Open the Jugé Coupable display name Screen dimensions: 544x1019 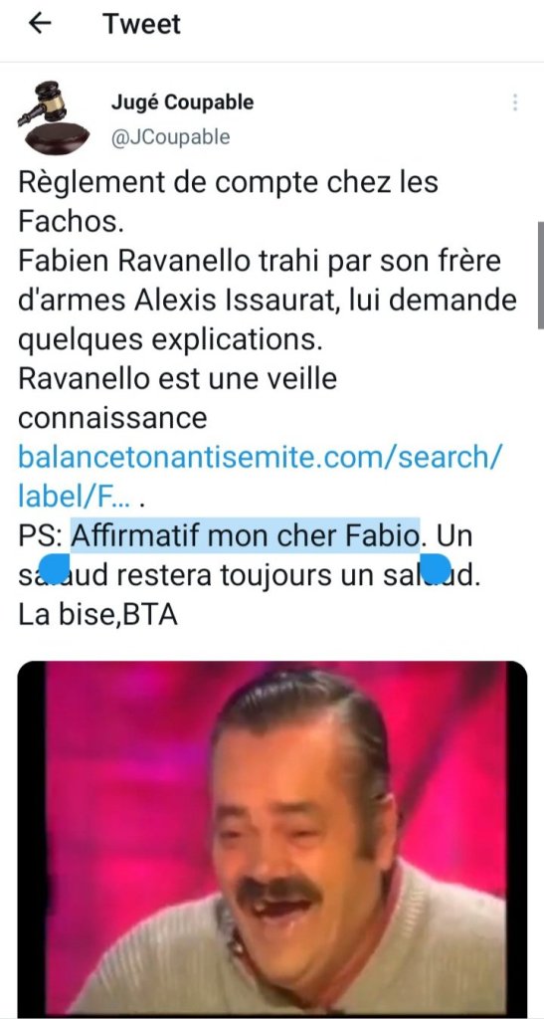point(182,102)
